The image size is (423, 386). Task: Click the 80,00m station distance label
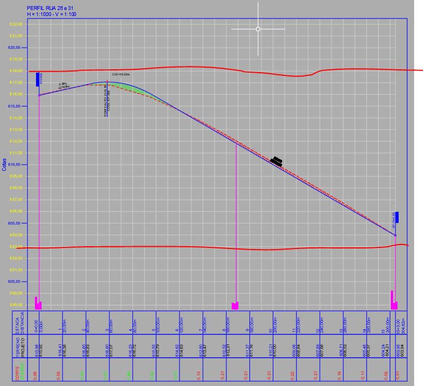[x=135, y=326]
